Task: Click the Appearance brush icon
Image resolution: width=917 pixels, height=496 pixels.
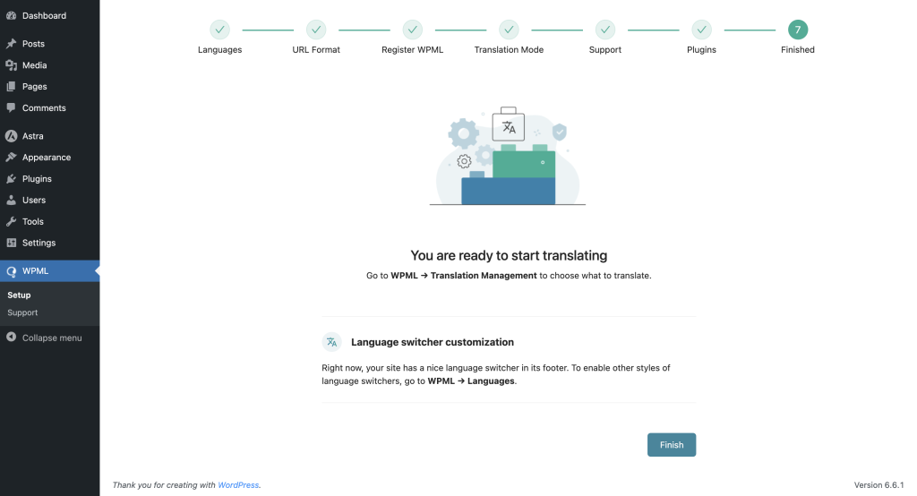Action: point(11,158)
